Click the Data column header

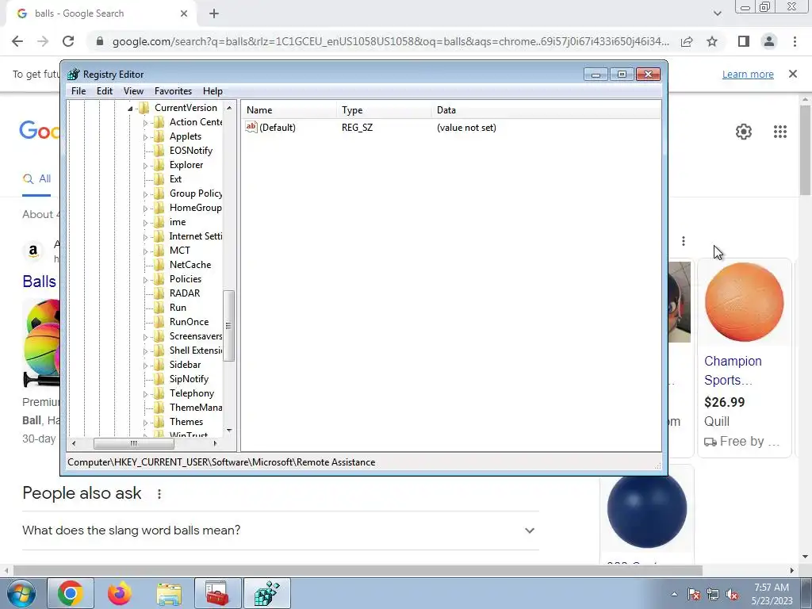[546, 110]
